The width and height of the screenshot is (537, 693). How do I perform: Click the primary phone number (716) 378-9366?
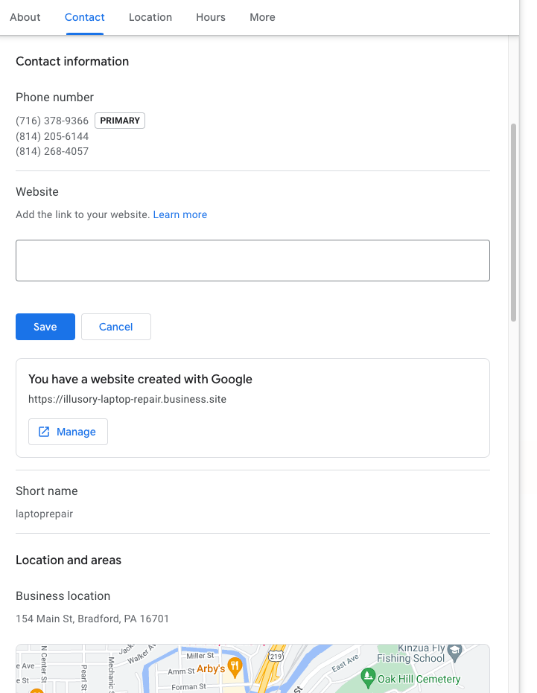coord(52,121)
